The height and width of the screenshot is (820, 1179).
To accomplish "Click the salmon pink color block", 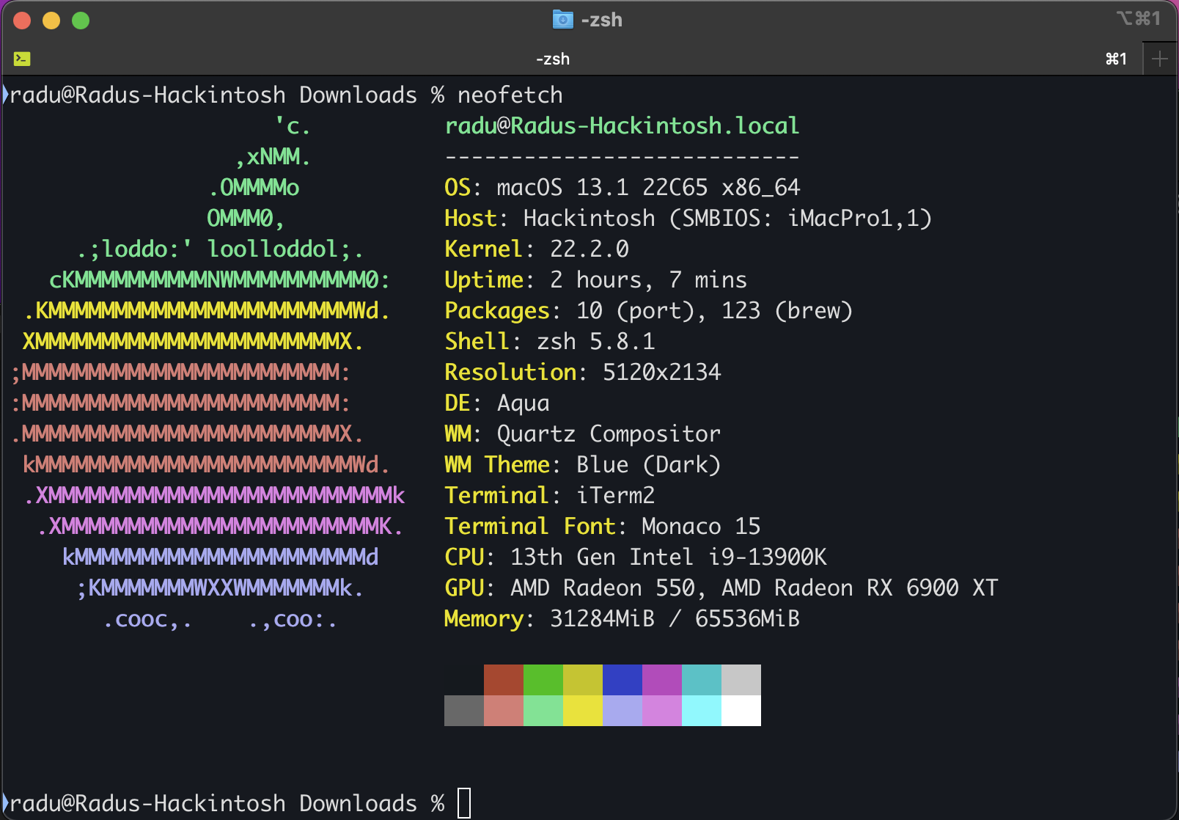I will [504, 711].
